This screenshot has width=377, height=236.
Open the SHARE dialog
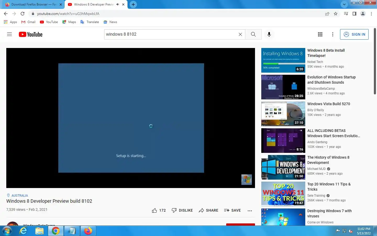pos(208,210)
